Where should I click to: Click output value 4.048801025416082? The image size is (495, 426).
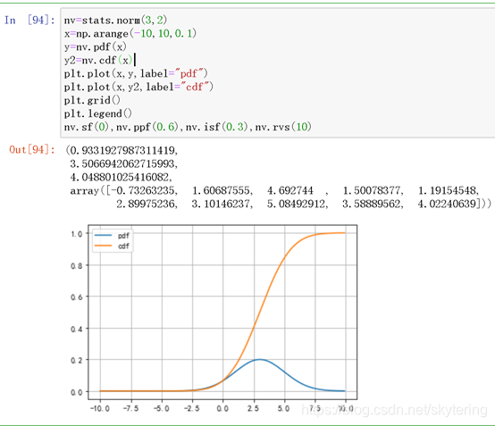120,178
